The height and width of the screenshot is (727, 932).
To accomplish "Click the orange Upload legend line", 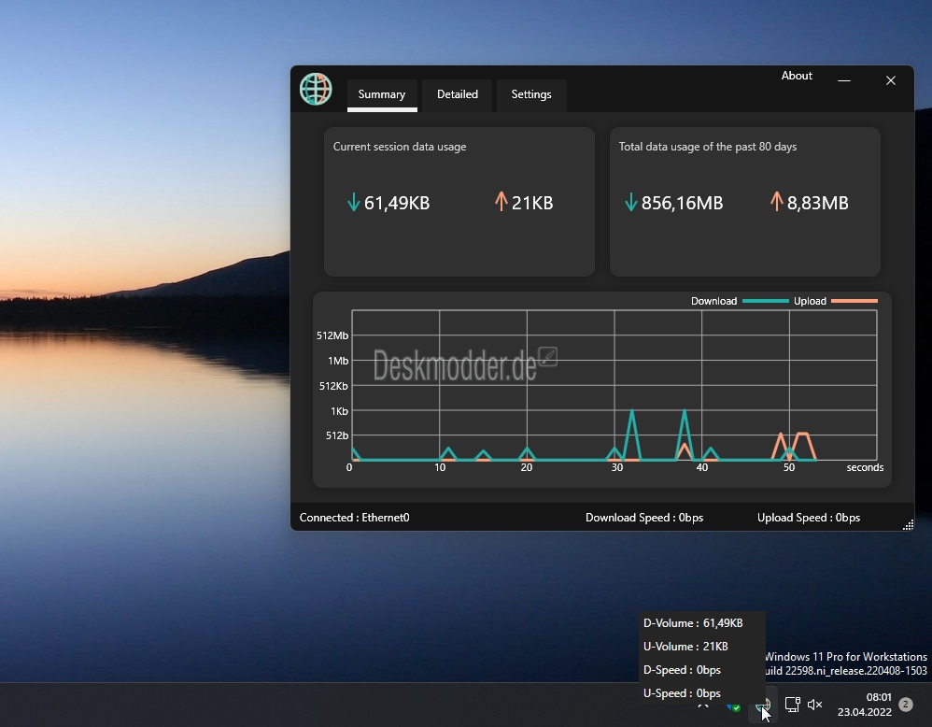I will tap(854, 301).
